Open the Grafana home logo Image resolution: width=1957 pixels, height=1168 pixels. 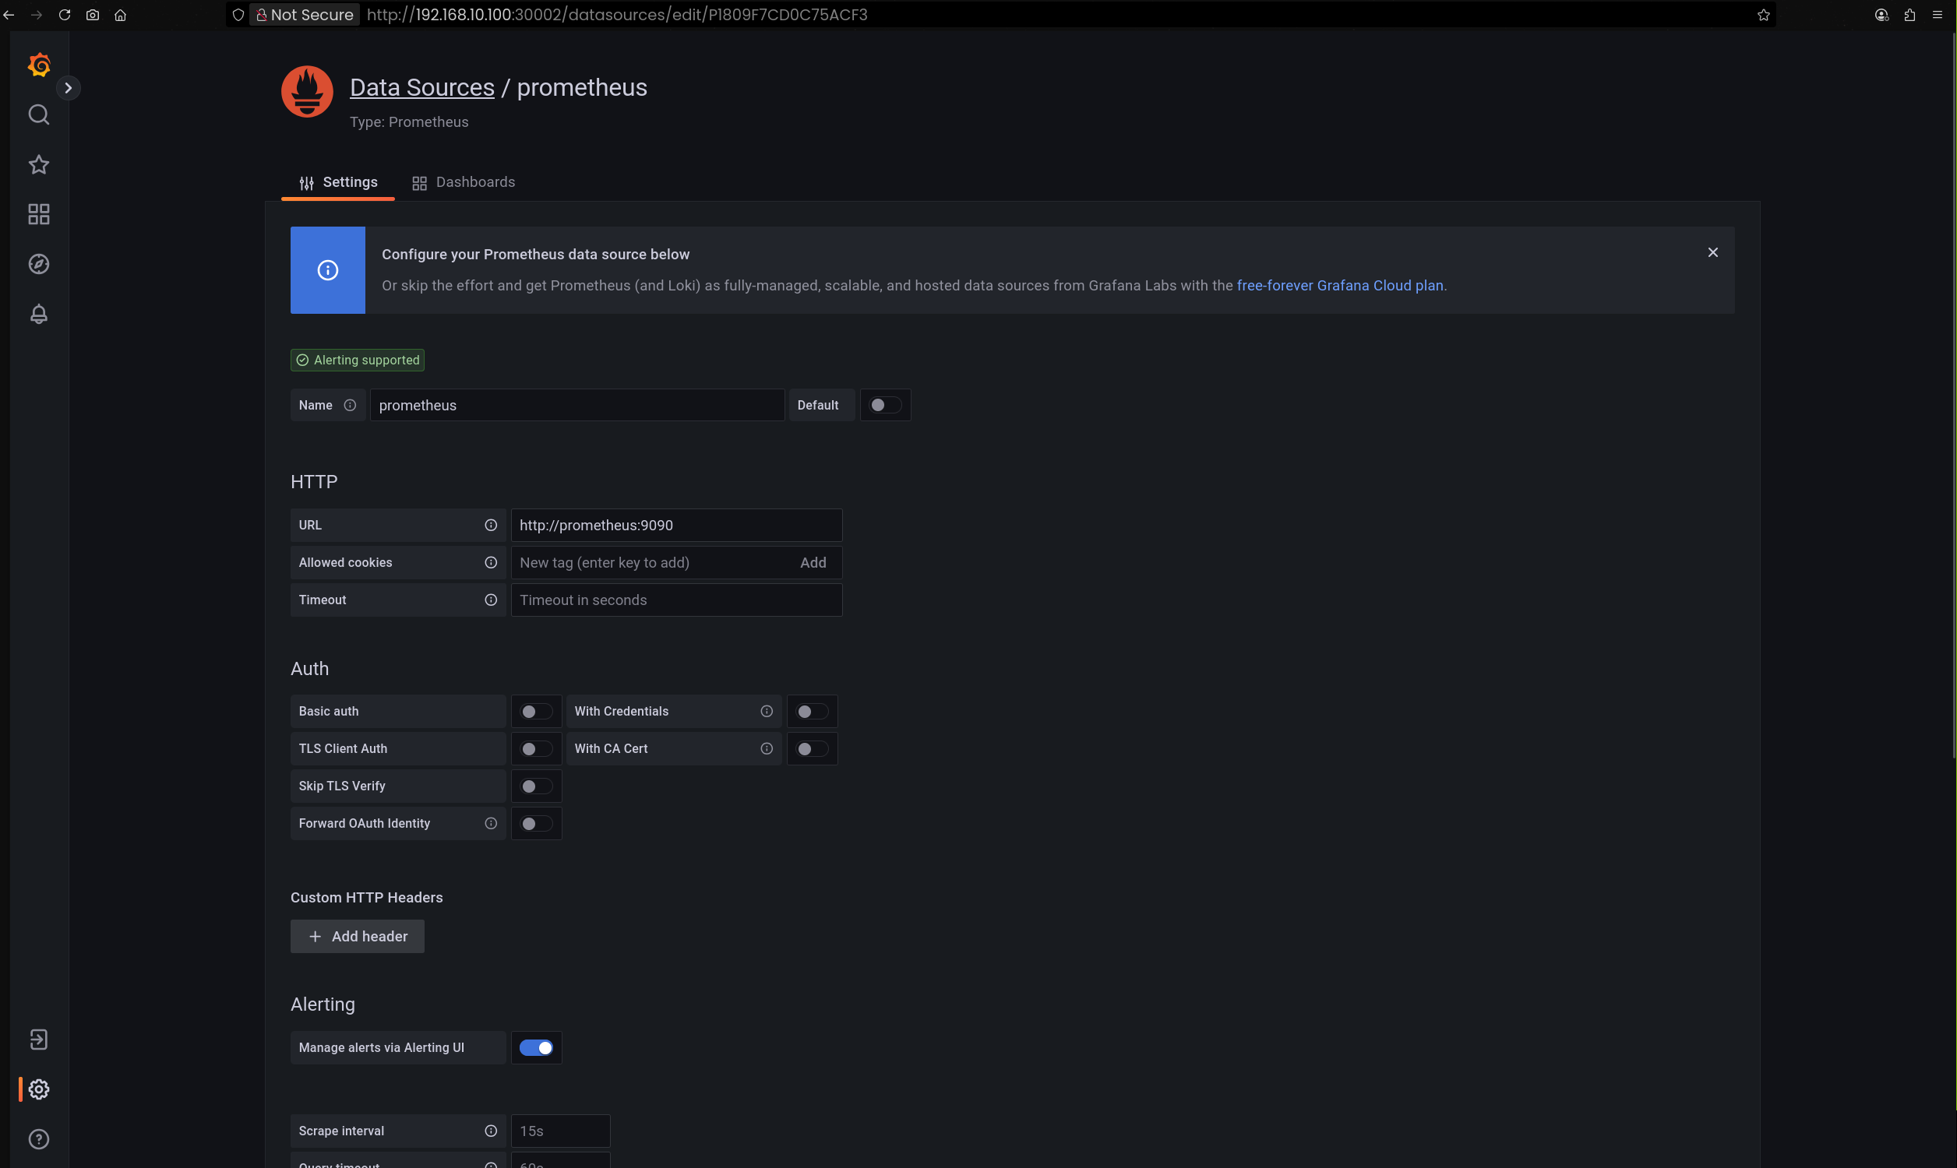pyautogui.click(x=39, y=65)
